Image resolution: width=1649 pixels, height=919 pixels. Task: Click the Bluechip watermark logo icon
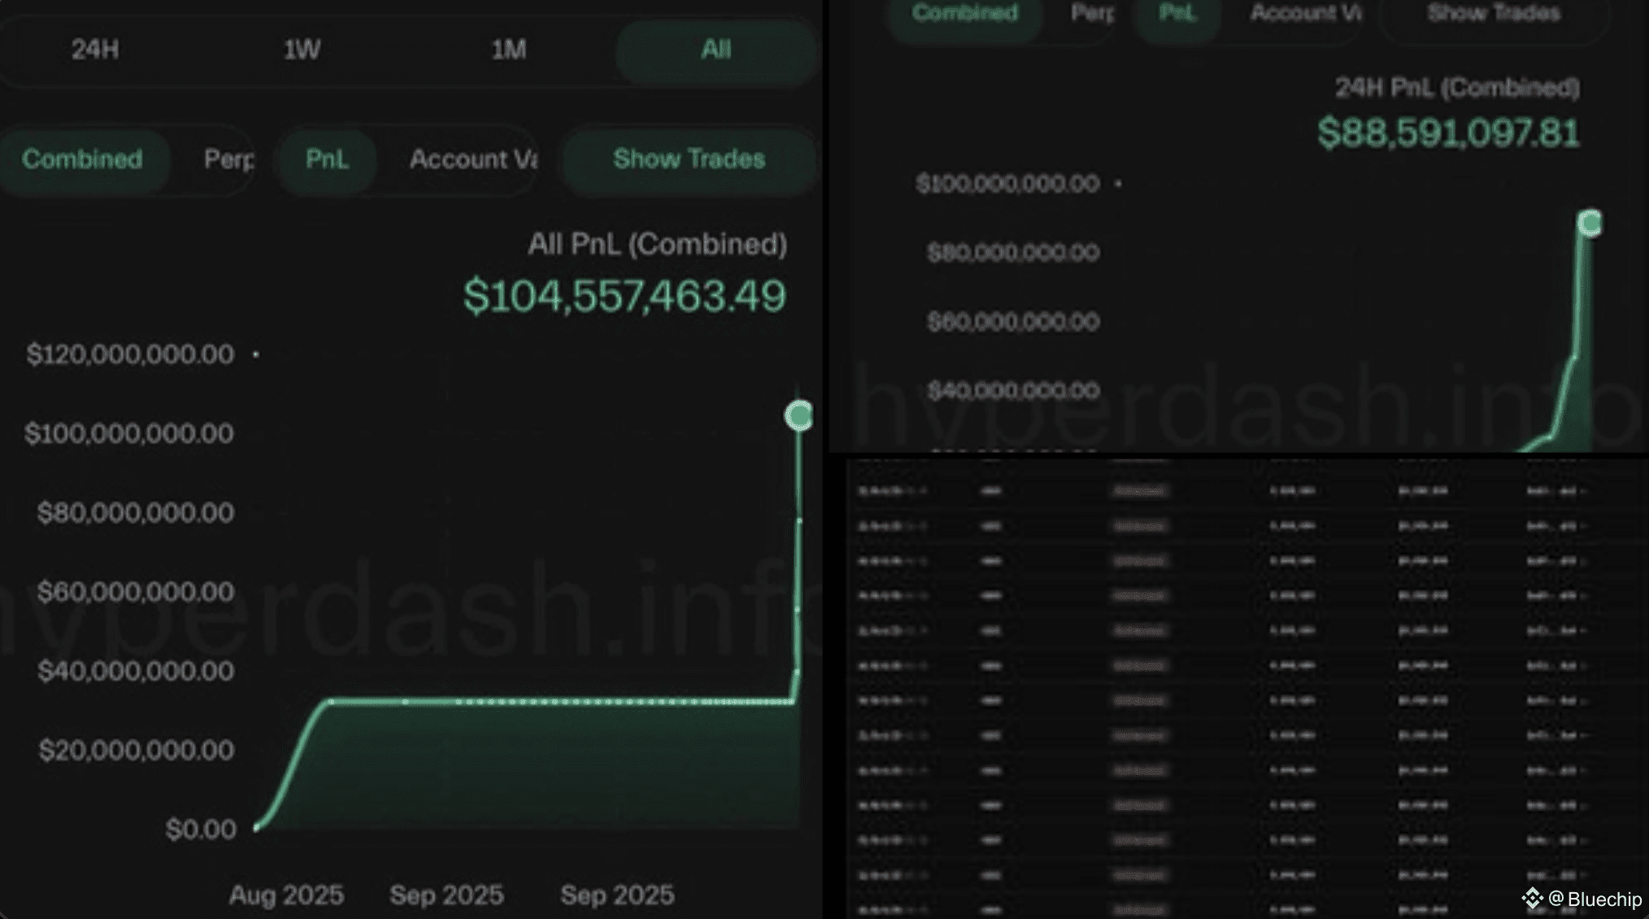(x=1532, y=898)
